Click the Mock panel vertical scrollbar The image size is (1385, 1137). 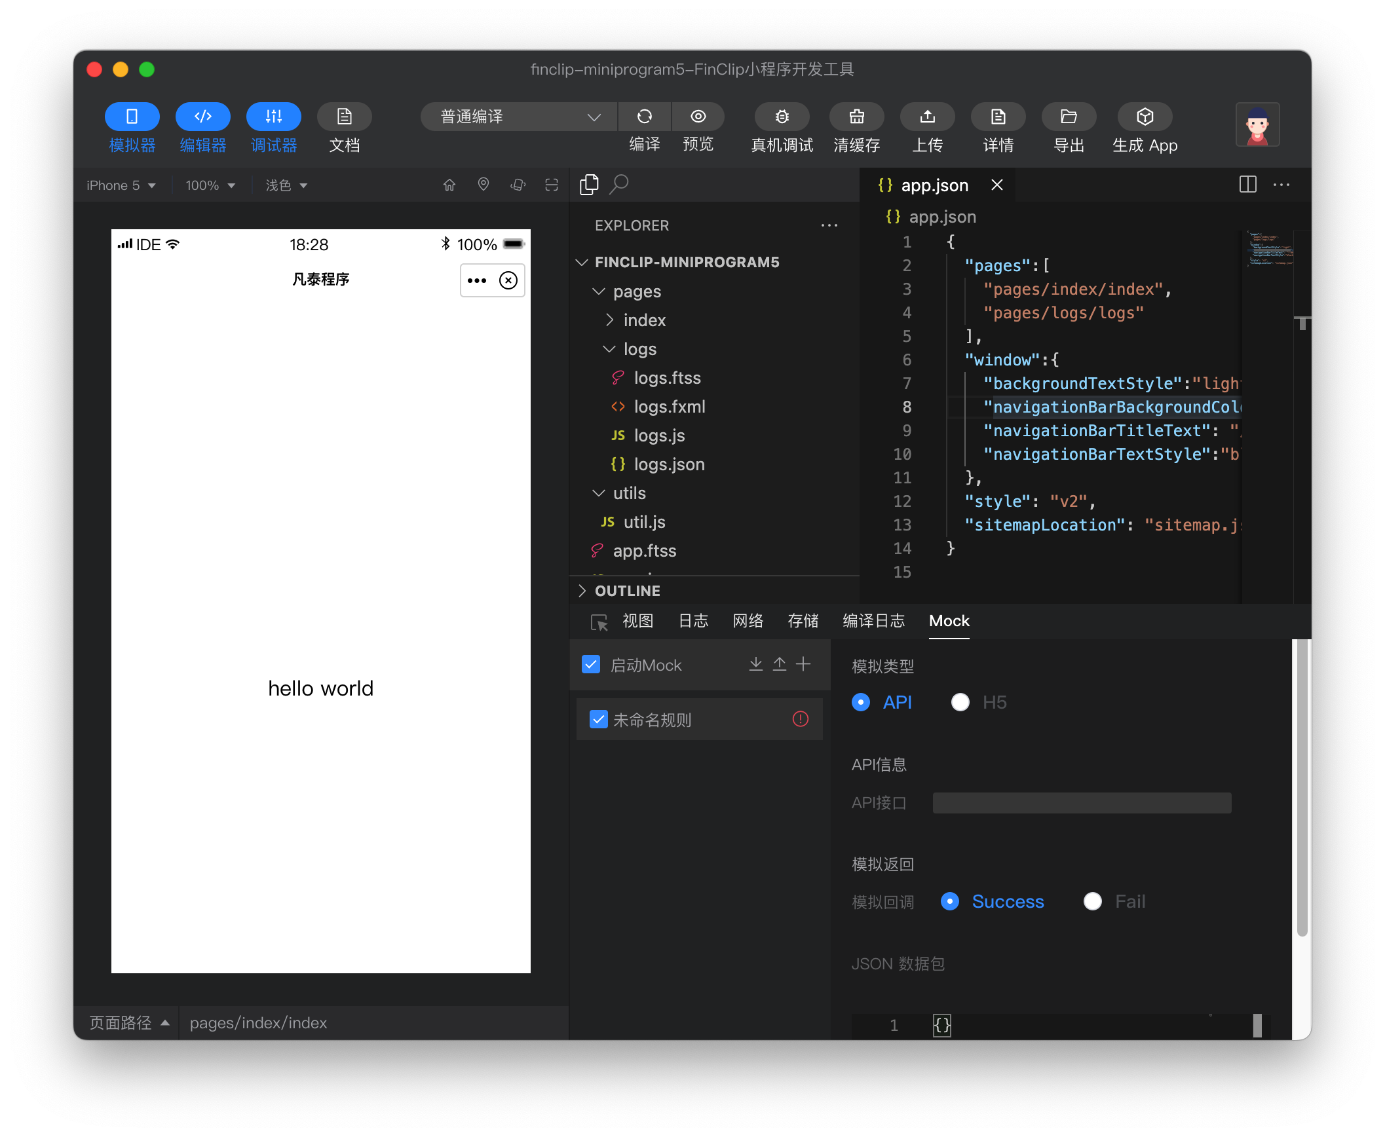[x=1302, y=786]
